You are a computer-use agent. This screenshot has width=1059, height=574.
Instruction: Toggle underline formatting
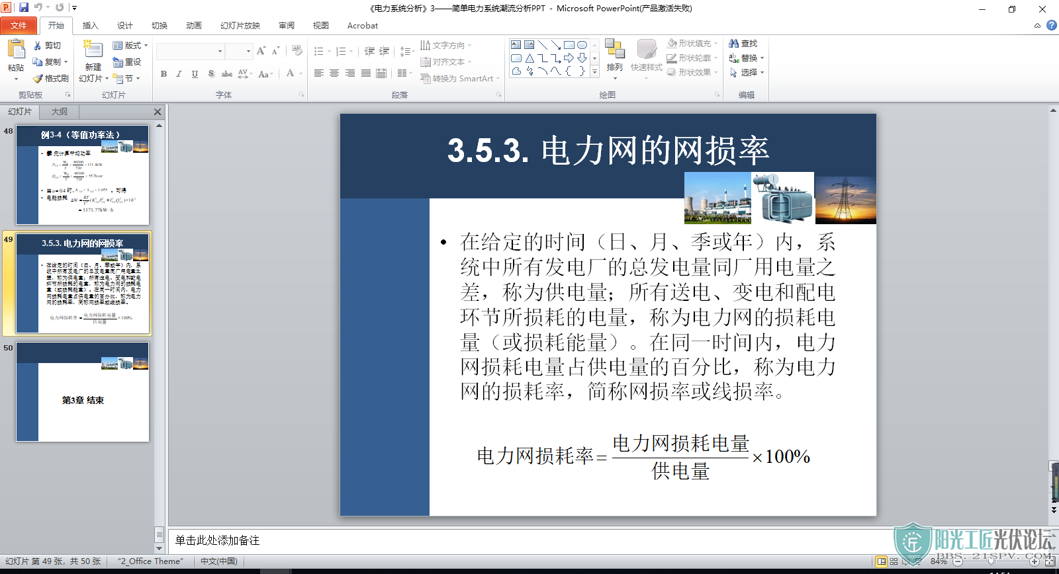[x=195, y=73]
